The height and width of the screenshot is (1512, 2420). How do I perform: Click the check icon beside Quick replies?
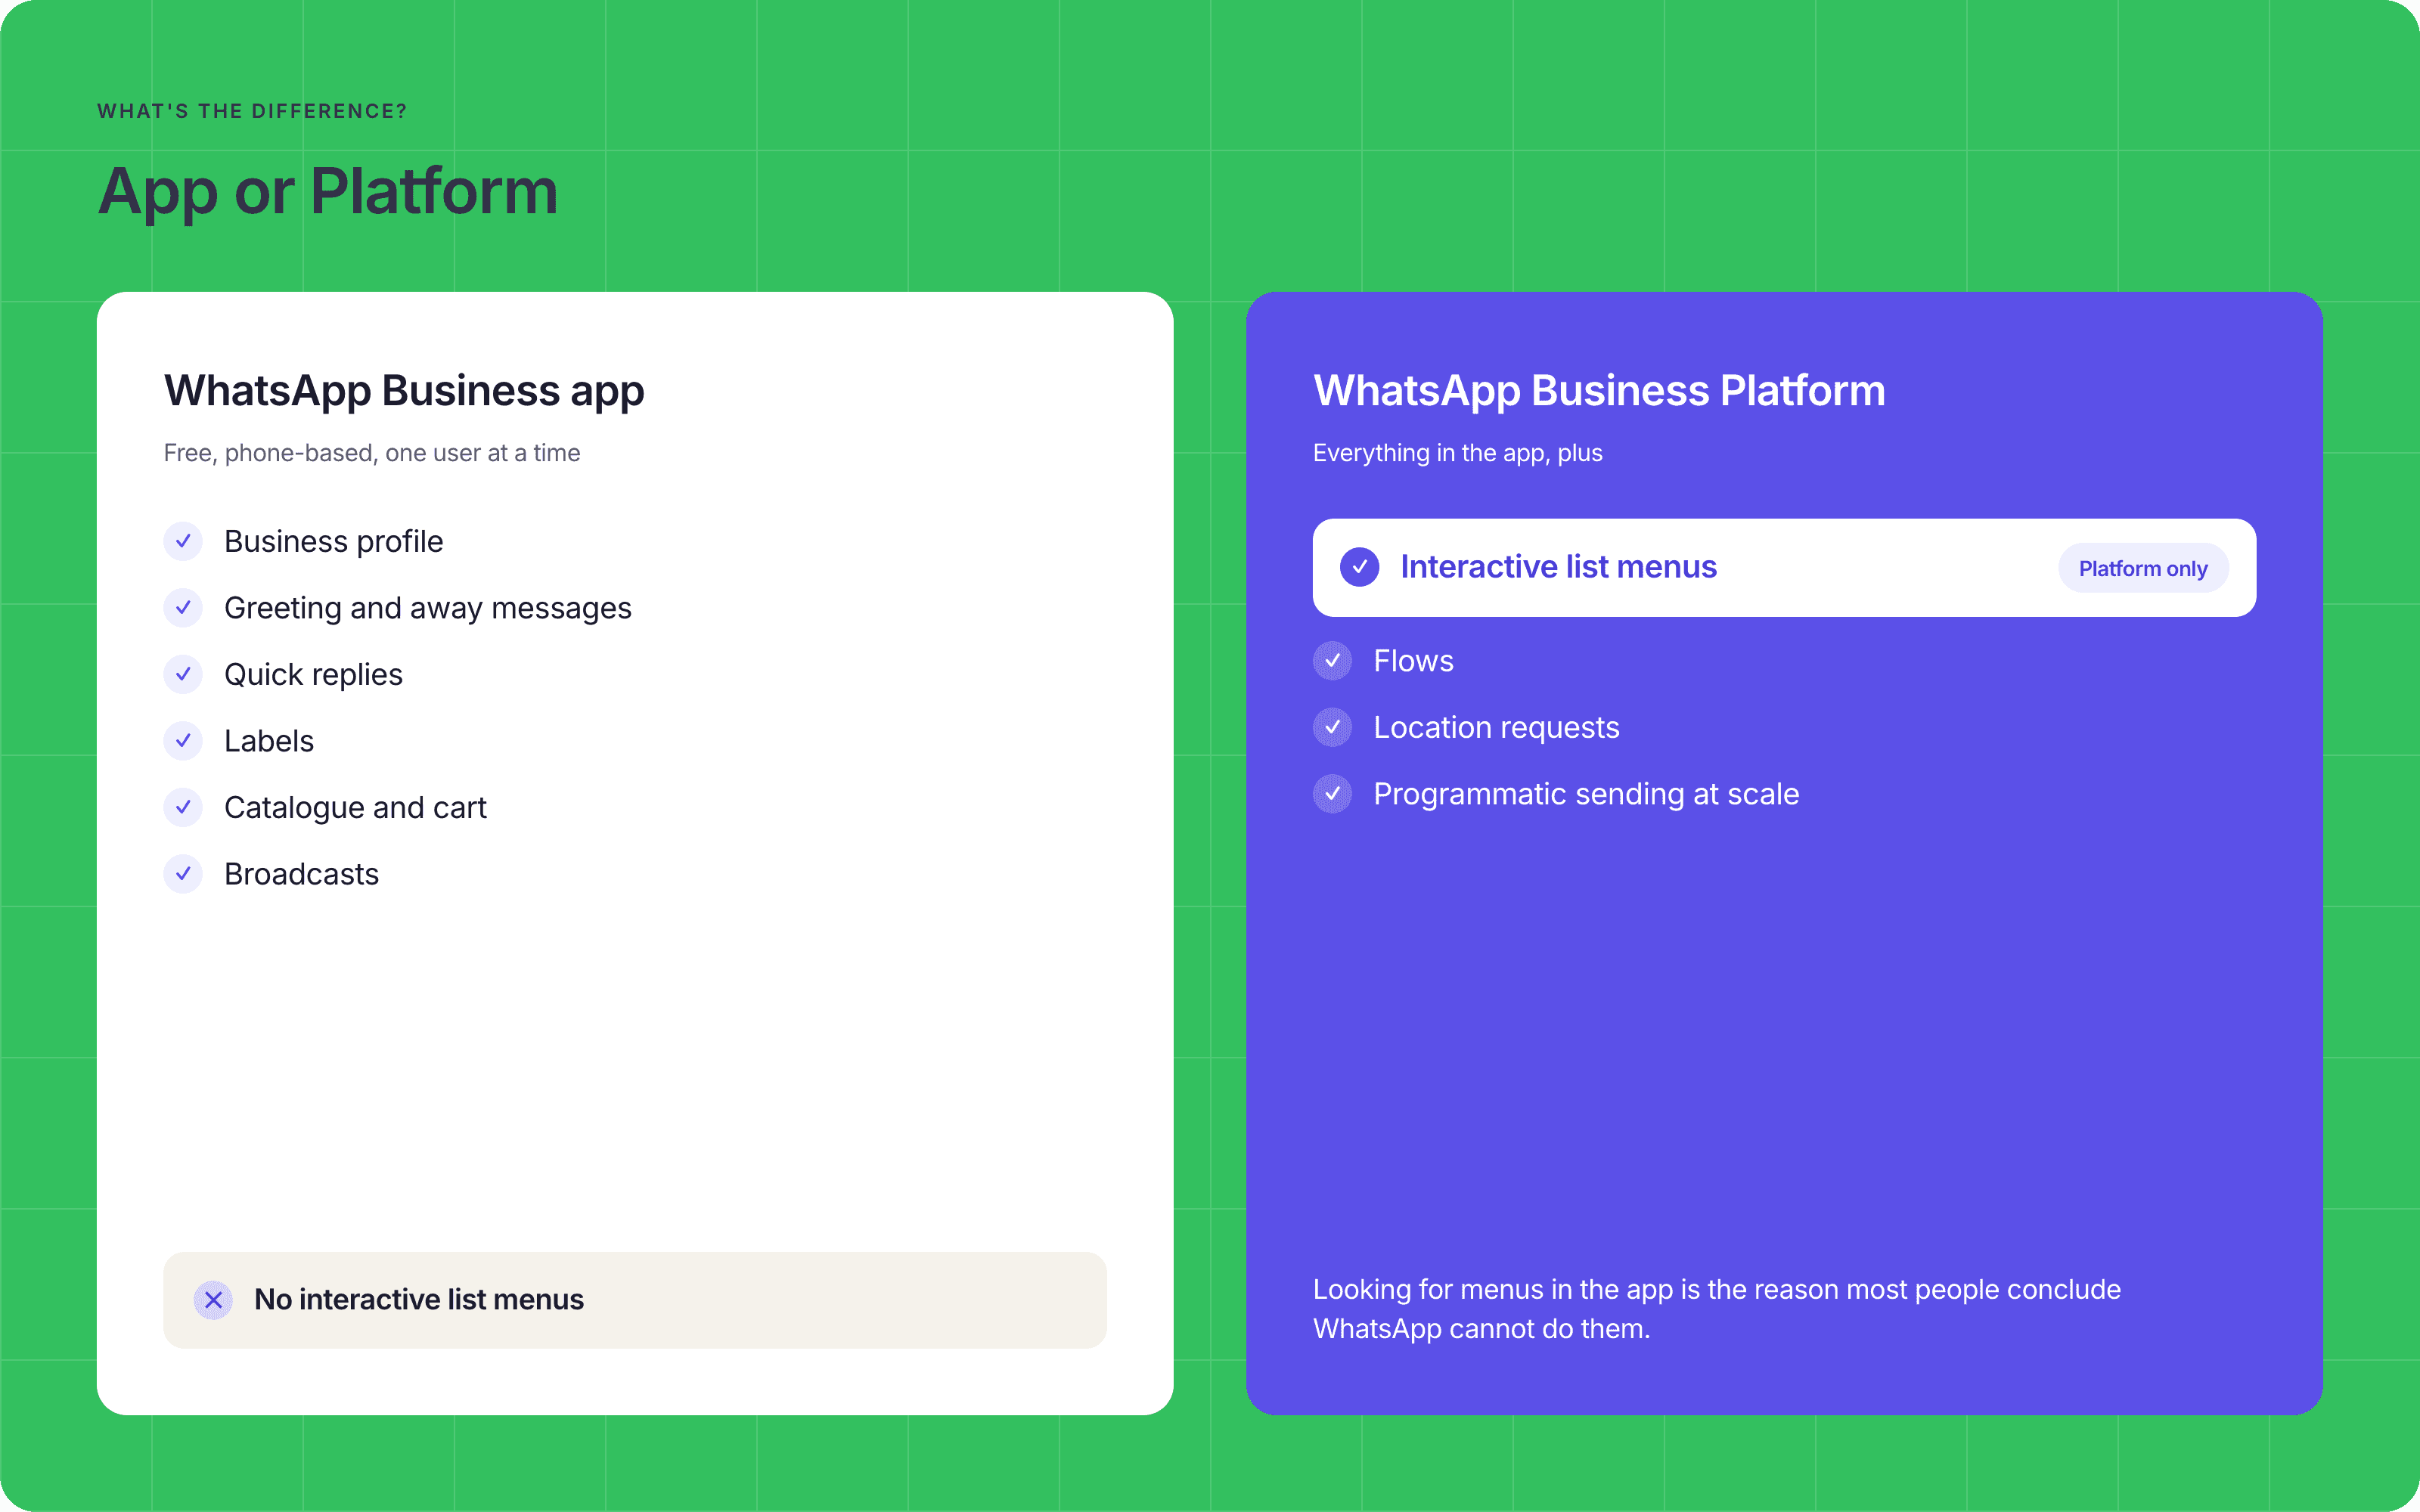[x=183, y=674]
